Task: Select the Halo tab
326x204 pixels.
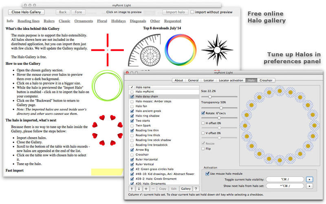Action: (x=251, y=80)
